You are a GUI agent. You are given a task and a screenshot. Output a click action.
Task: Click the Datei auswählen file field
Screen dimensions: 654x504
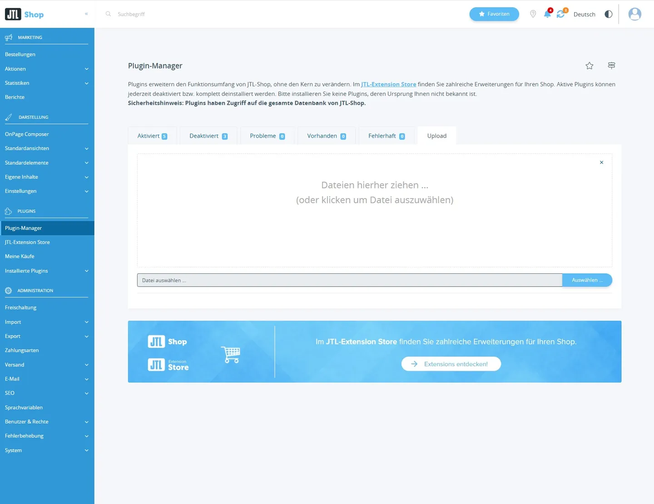tap(350, 280)
